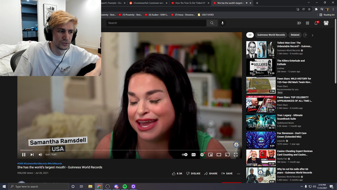Open Spotify from the taskbar
Viewport: 337px width, 190px height.
[x=125, y=186]
